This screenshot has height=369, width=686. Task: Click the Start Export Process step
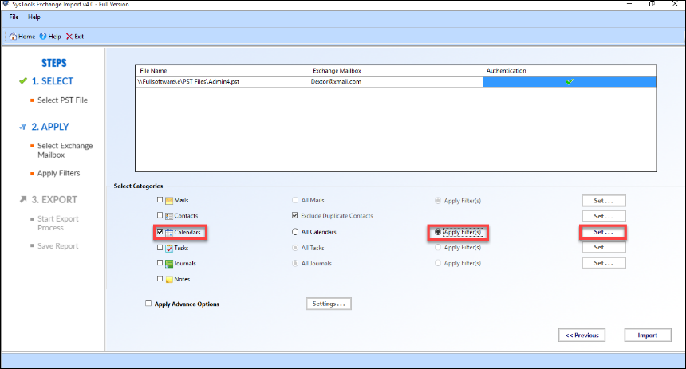click(x=57, y=223)
